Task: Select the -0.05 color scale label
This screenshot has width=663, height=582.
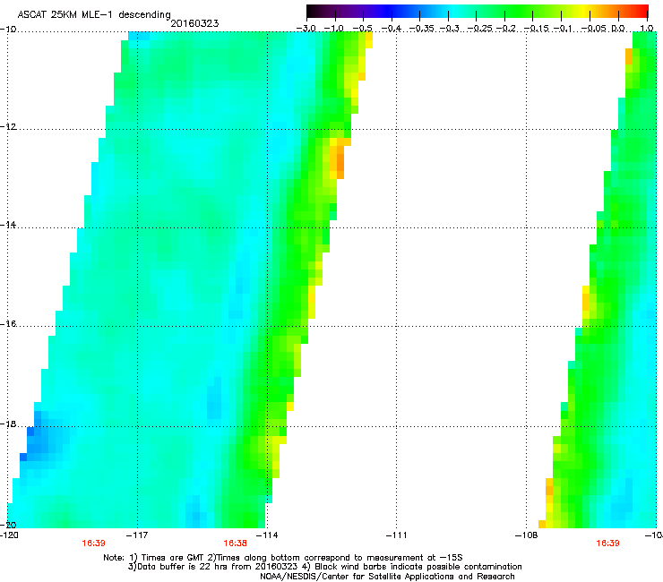Action: (594, 29)
